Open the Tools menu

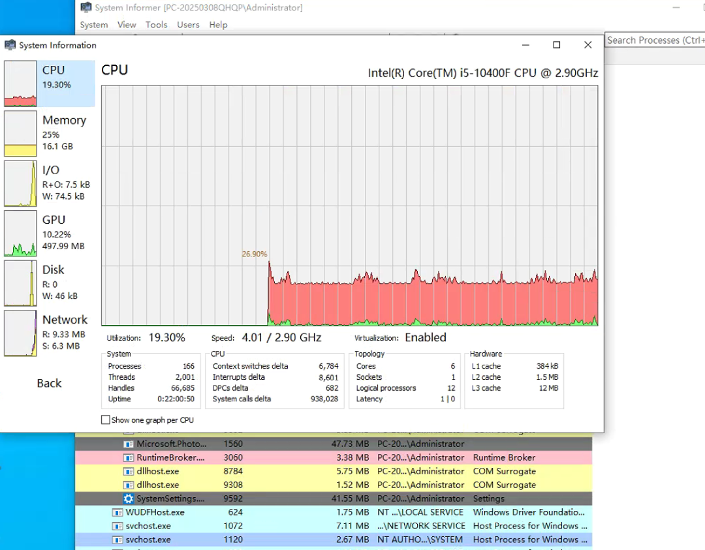tap(157, 25)
